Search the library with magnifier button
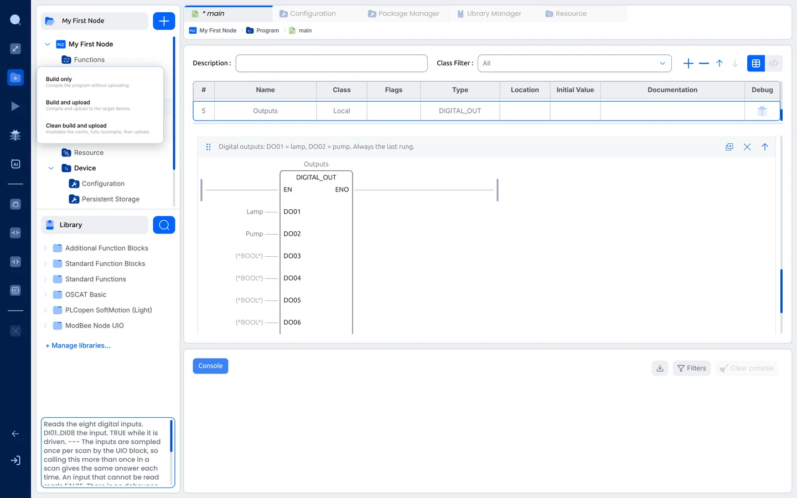 pos(164,225)
